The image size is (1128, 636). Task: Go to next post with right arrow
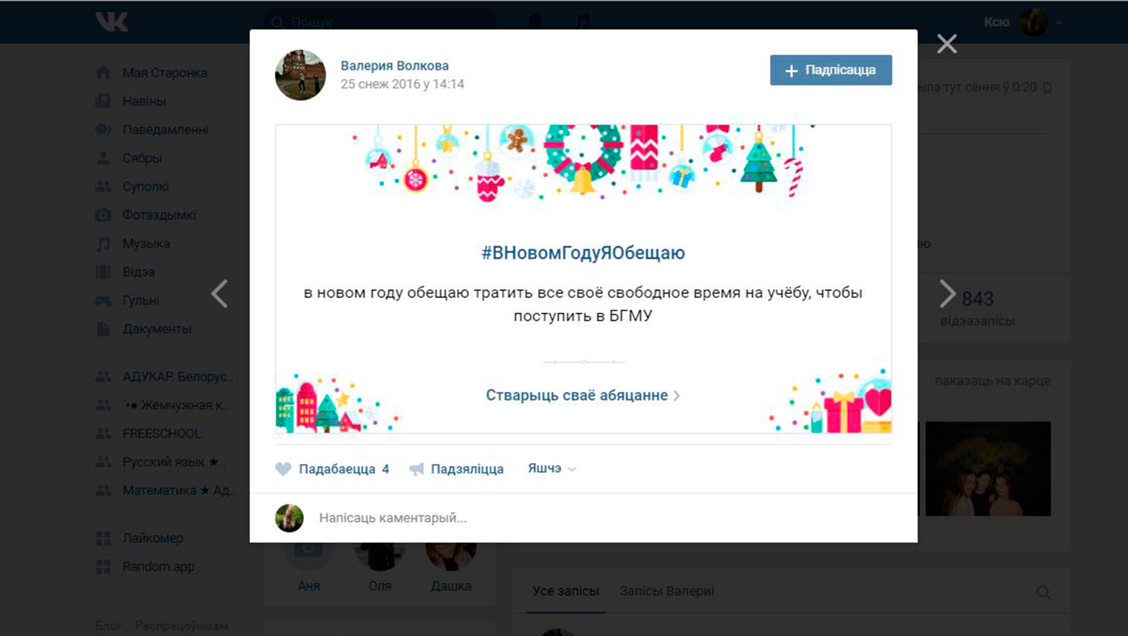coord(947,294)
